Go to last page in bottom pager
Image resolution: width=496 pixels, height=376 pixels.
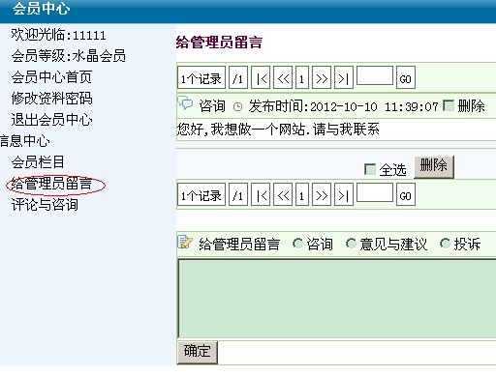pos(344,194)
